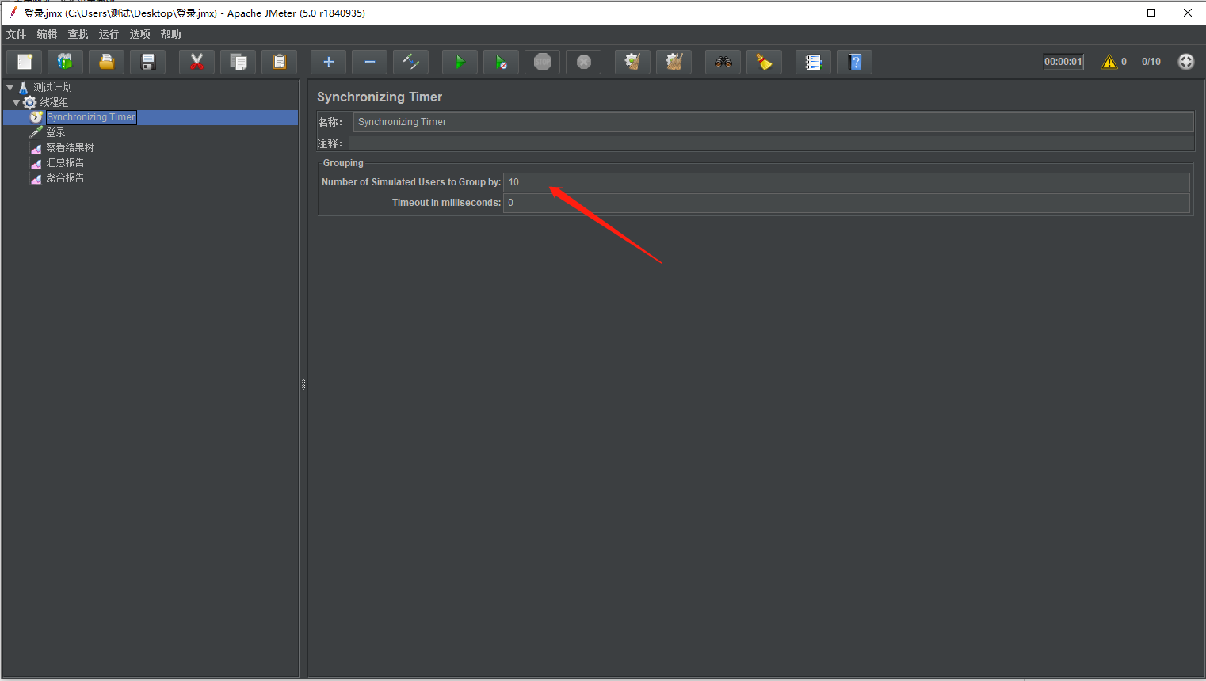Open the Templates toolbar icon
The height and width of the screenshot is (681, 1206).
point(65,62)
